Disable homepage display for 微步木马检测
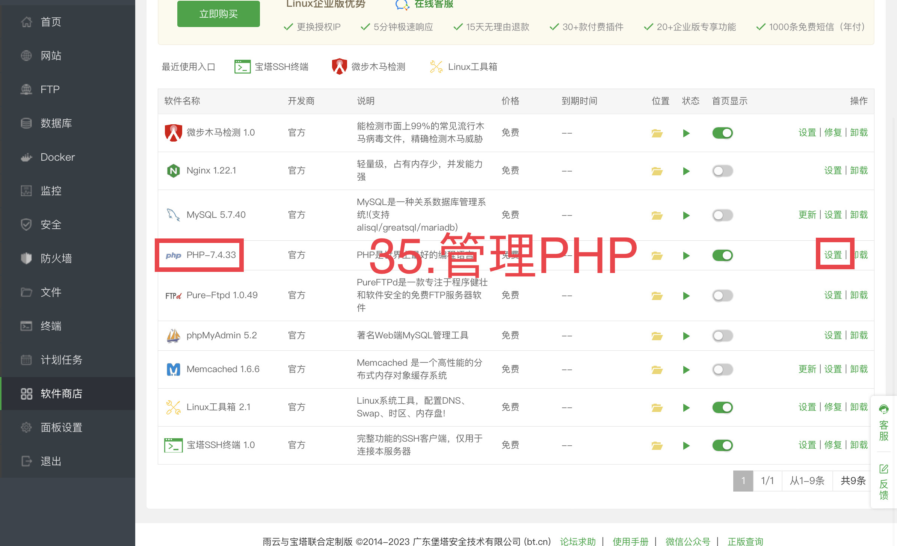The height and width of the screenshot is (546, 897). (x=722, y=133)
